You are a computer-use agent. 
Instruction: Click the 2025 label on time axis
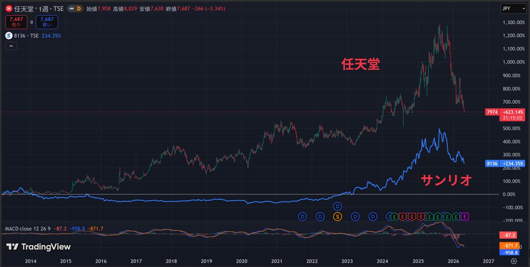point(418,261)
